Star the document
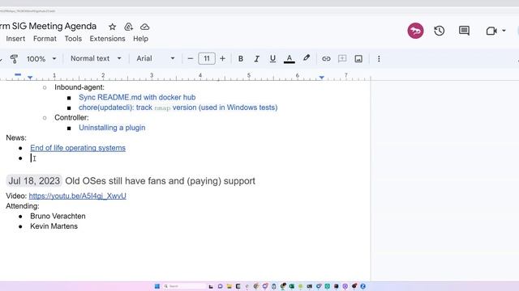Image resolution: width=519 pixels, height=291 pixels. point(113,27)
